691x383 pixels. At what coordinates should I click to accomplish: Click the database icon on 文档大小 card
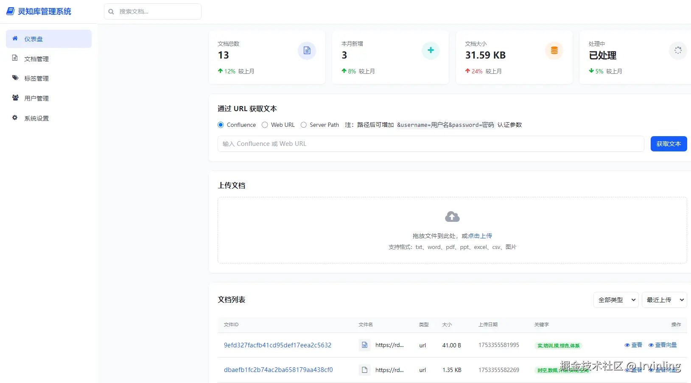pos(554,51)
